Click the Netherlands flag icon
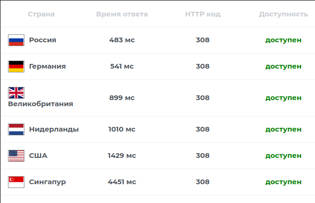This screenshot has width=315, height=203. (16, 129)
